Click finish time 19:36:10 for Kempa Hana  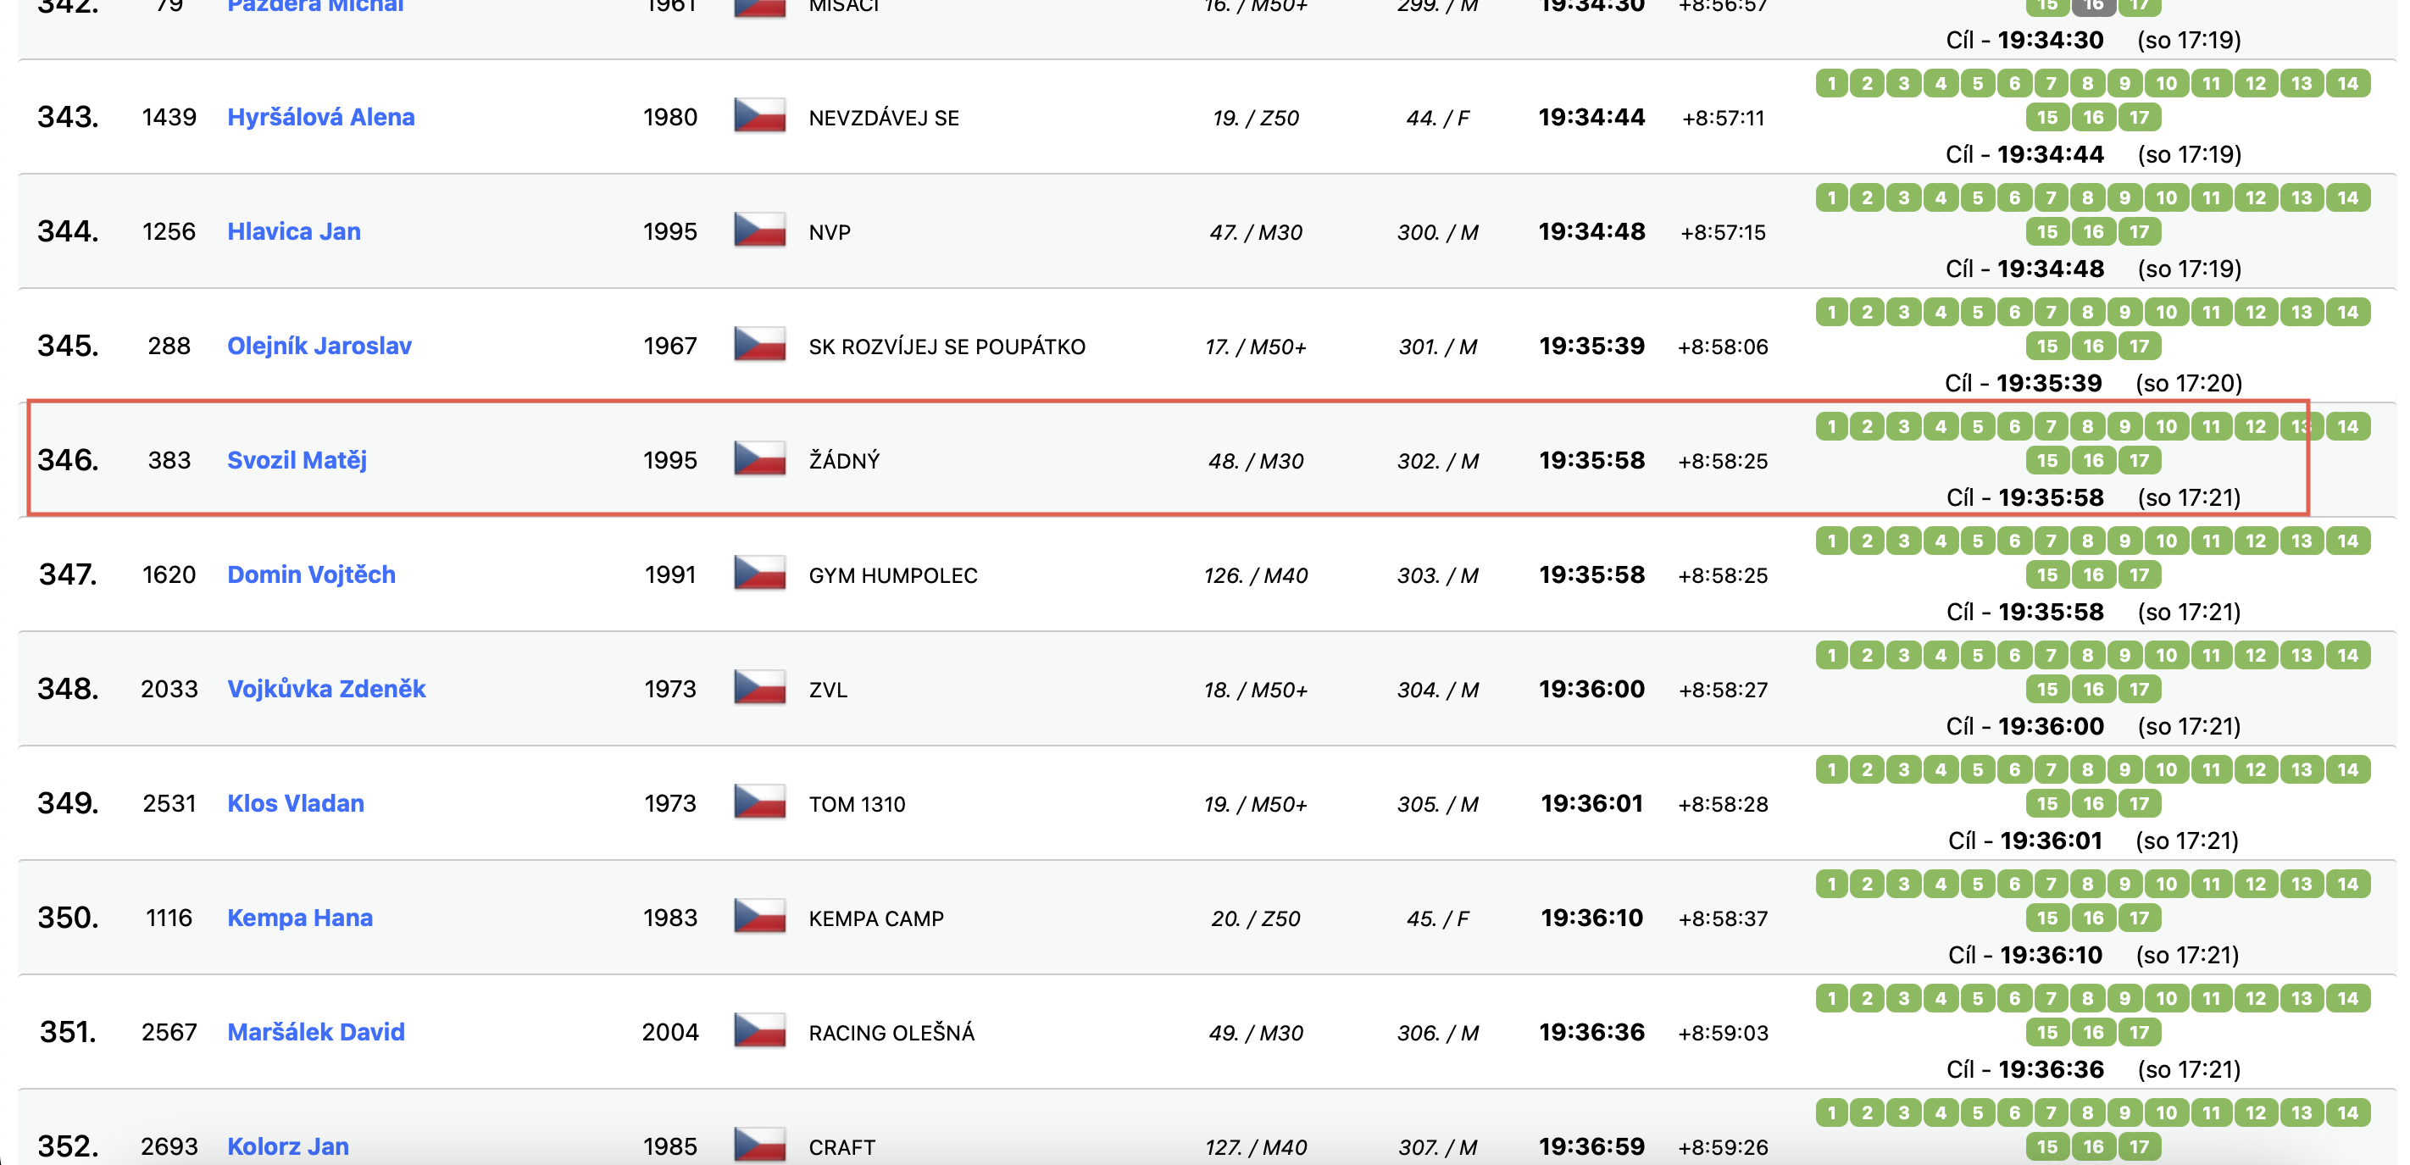coord(1591,917)
